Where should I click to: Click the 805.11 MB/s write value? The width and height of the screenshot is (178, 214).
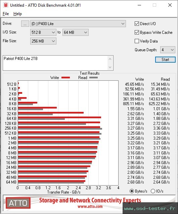pyautogui.click(x=133, y=104)
